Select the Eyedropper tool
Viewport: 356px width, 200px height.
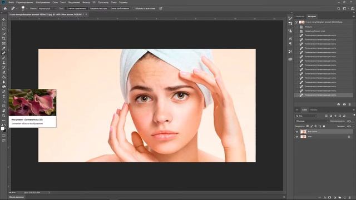click(x=4, y=48)
